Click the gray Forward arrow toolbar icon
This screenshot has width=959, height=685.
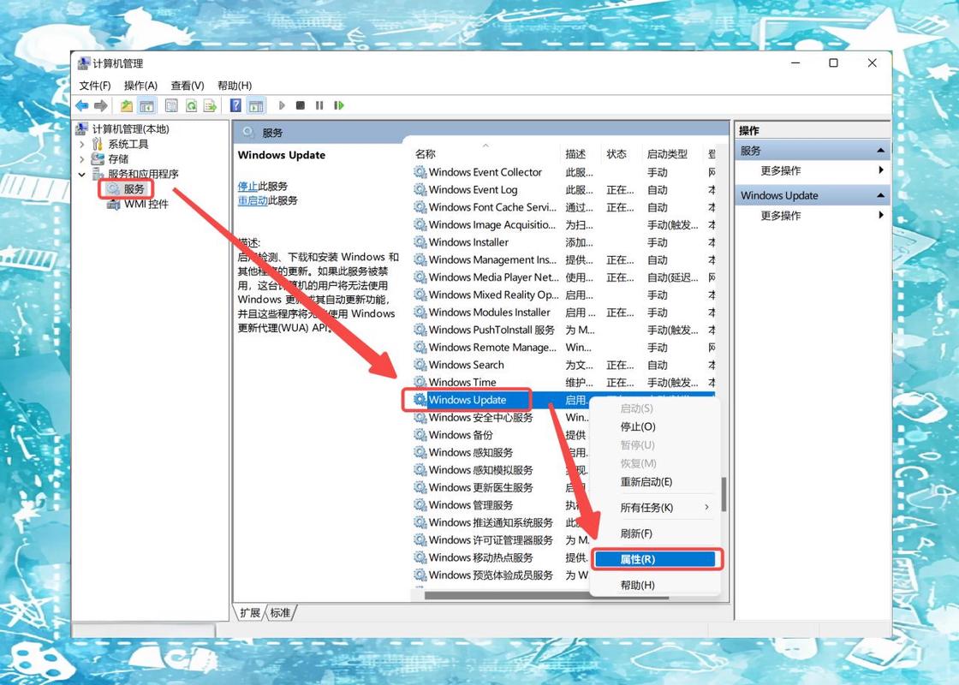click(x=101, y=106)
